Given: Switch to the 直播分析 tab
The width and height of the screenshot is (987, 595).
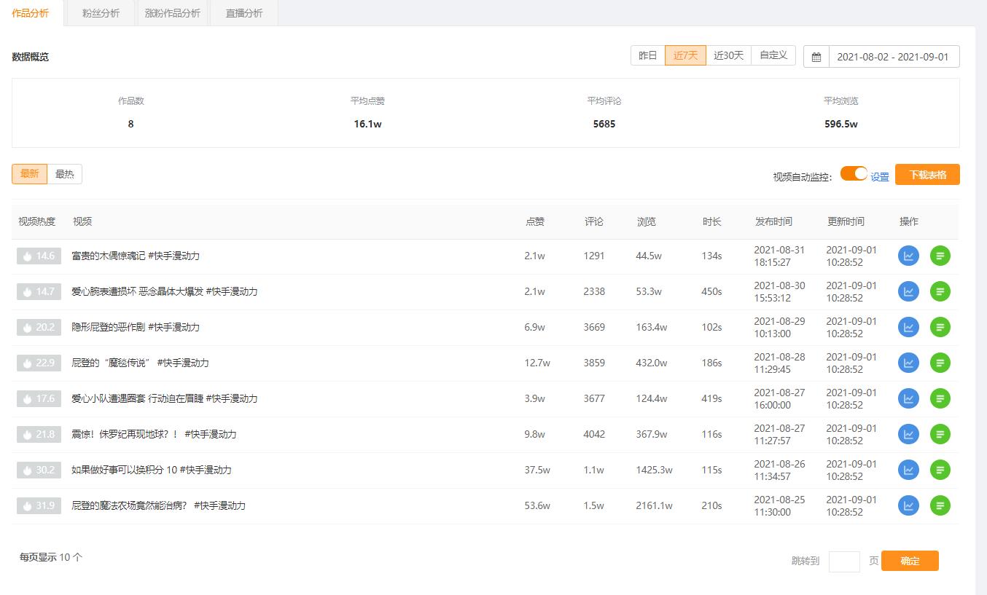Looking at the screenshot, I should (x=244, y=13).
